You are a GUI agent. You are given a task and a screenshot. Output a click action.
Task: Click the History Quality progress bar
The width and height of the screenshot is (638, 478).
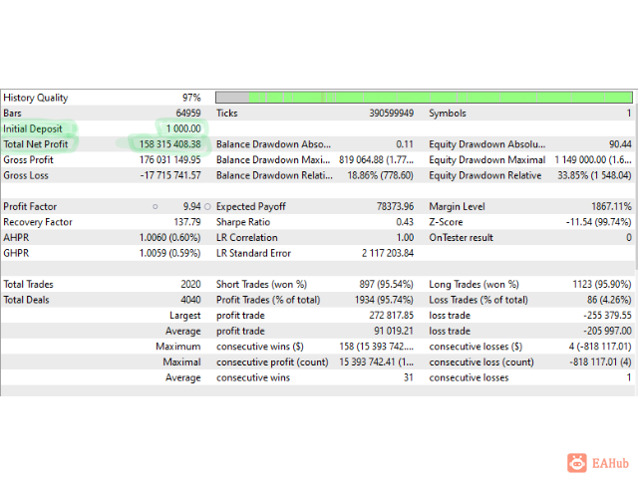coord(424,98)
